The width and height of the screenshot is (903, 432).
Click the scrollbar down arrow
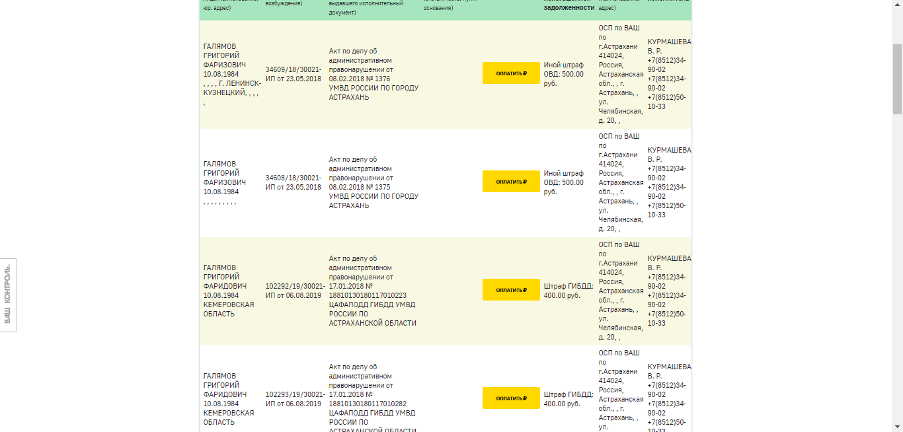[897, 427]
